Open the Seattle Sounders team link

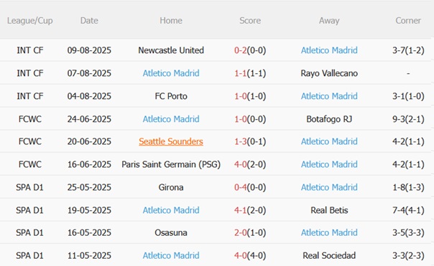[x=171, y=141]
